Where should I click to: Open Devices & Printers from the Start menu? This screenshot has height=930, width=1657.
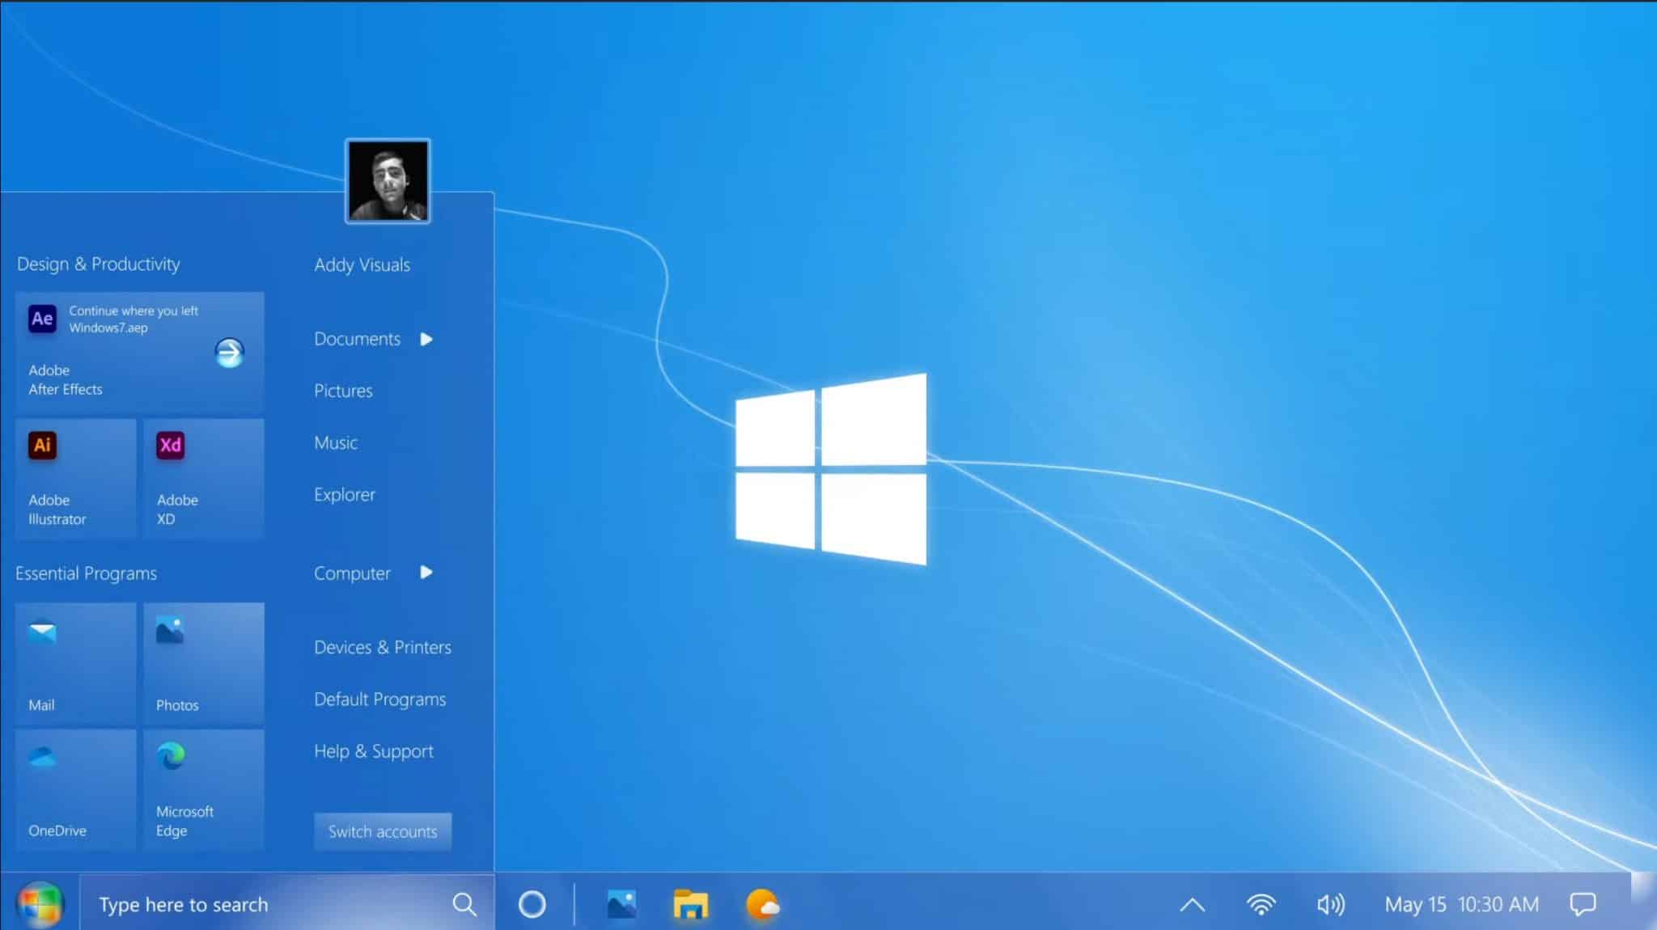(382, 647)
